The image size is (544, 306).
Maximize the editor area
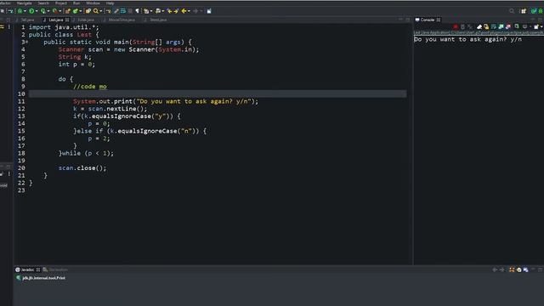408,20
